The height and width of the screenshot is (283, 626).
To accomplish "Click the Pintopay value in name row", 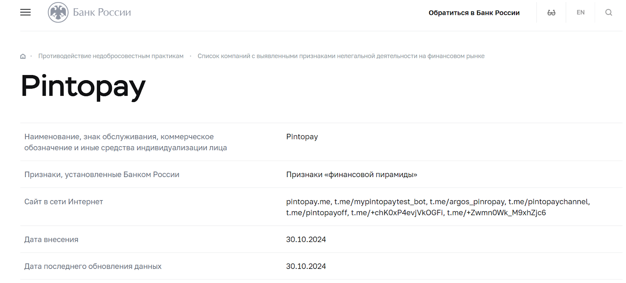I will tap(302, 137).
